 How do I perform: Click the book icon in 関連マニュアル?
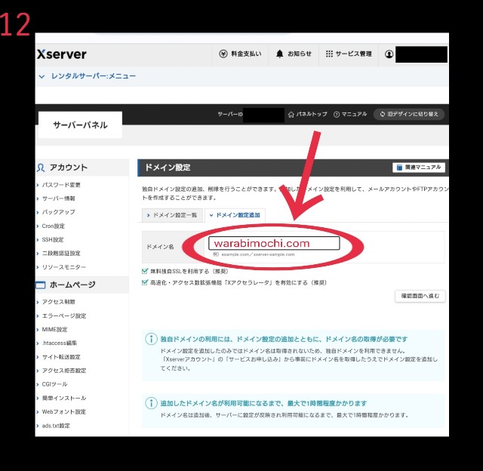click(399, 168)
